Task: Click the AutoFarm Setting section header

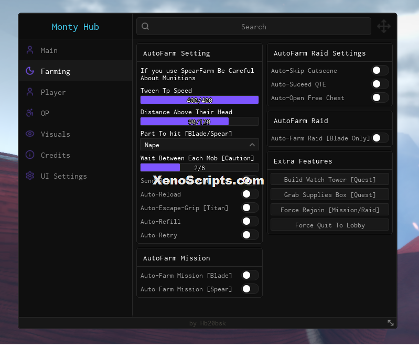Action: 177,53
